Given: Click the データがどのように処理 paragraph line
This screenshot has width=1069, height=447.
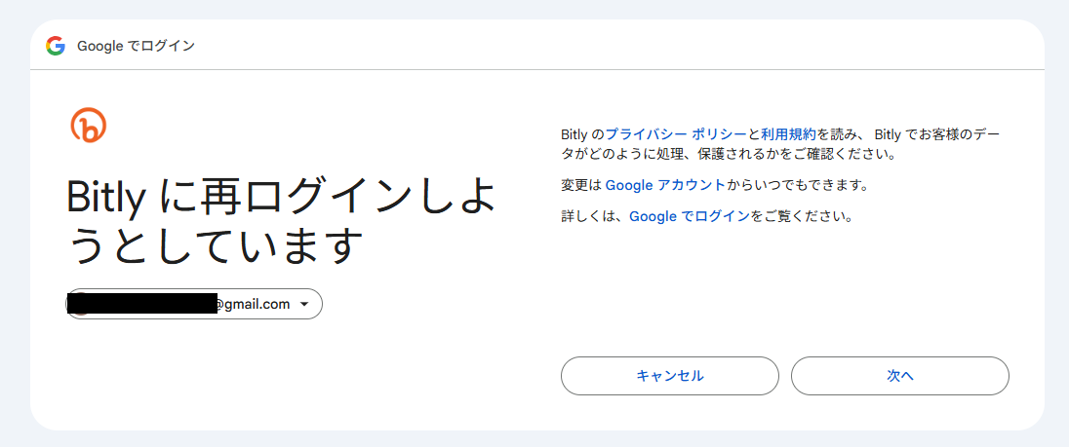Looking at the screenshot, I should tap(728, 154).
